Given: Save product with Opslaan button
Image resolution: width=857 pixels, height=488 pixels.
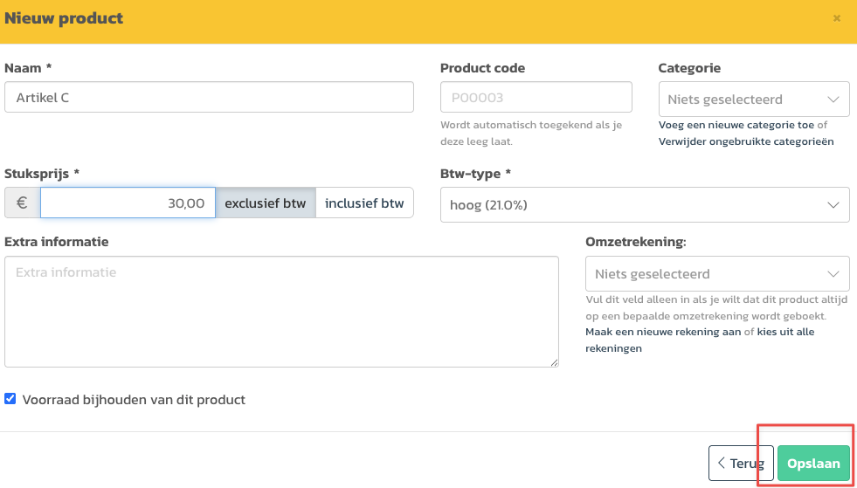Looking at the screenshot, I should pyautogui.click(x=812, y=464).
